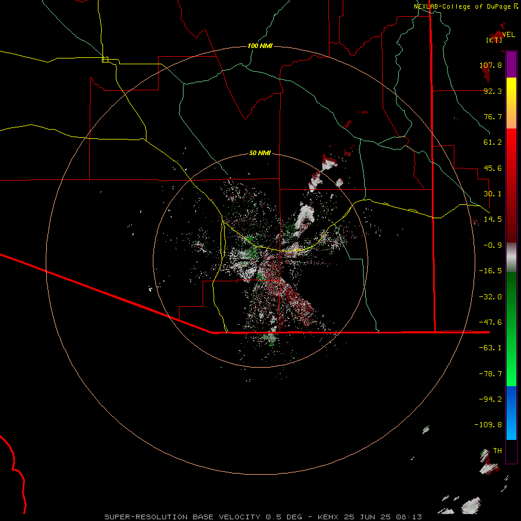Image resolution: width=521 pixels, height=521 pixels.
Task: Click the -32.0 velocity scale value
Action: pyautogui.click(x=490, y=297)
